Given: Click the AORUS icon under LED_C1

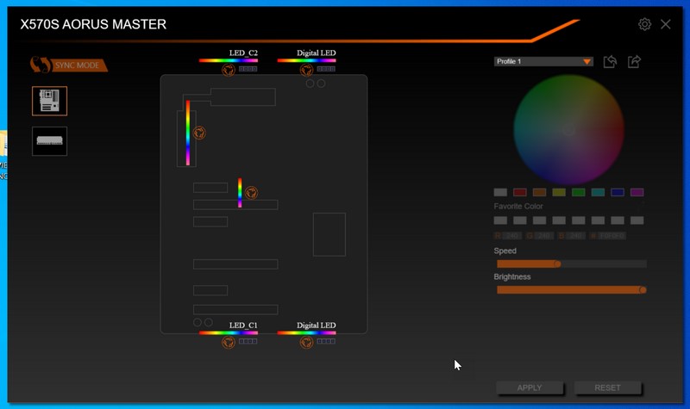Looking at the screenshot, I should pyautogui.click(x=229, y=342).
